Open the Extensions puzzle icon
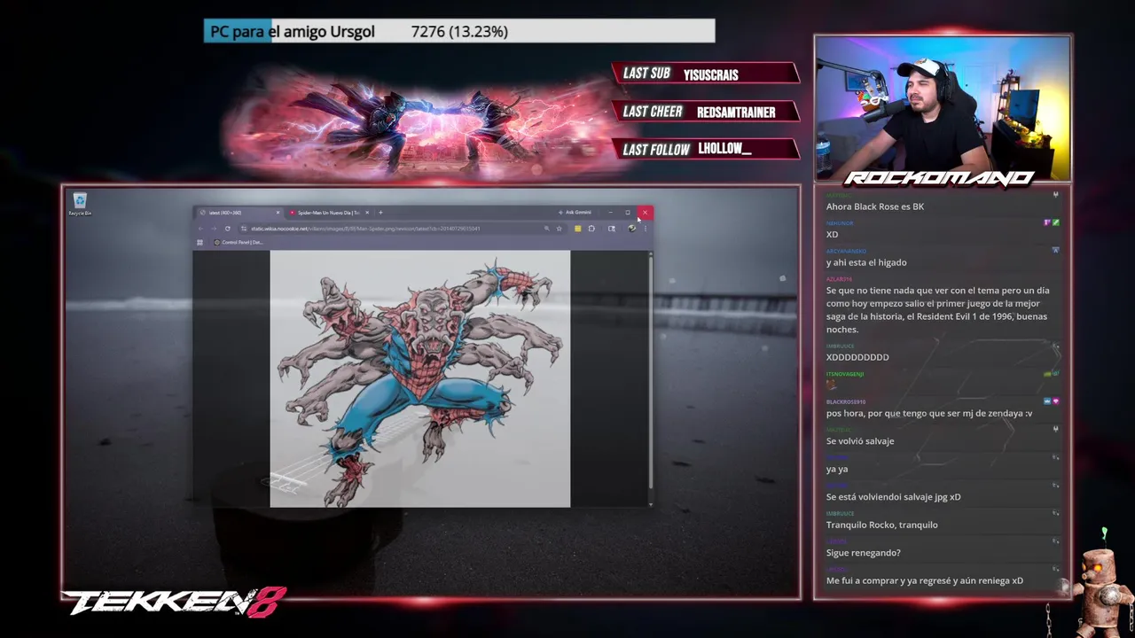 (591, 229)
